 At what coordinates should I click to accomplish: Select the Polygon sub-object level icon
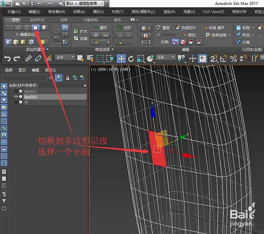click(35, 28)
